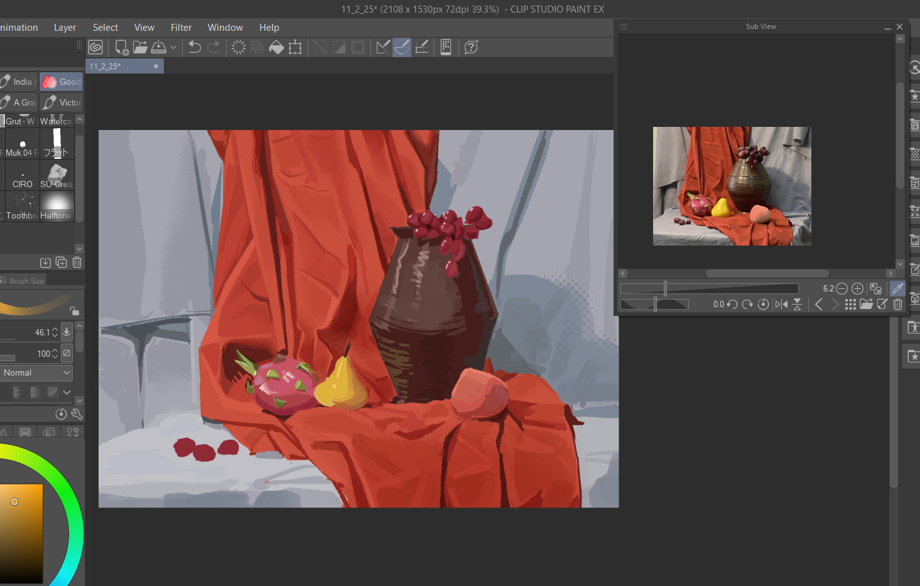
Task: Toggle Snap to Ruler
Action: [383, 47]
